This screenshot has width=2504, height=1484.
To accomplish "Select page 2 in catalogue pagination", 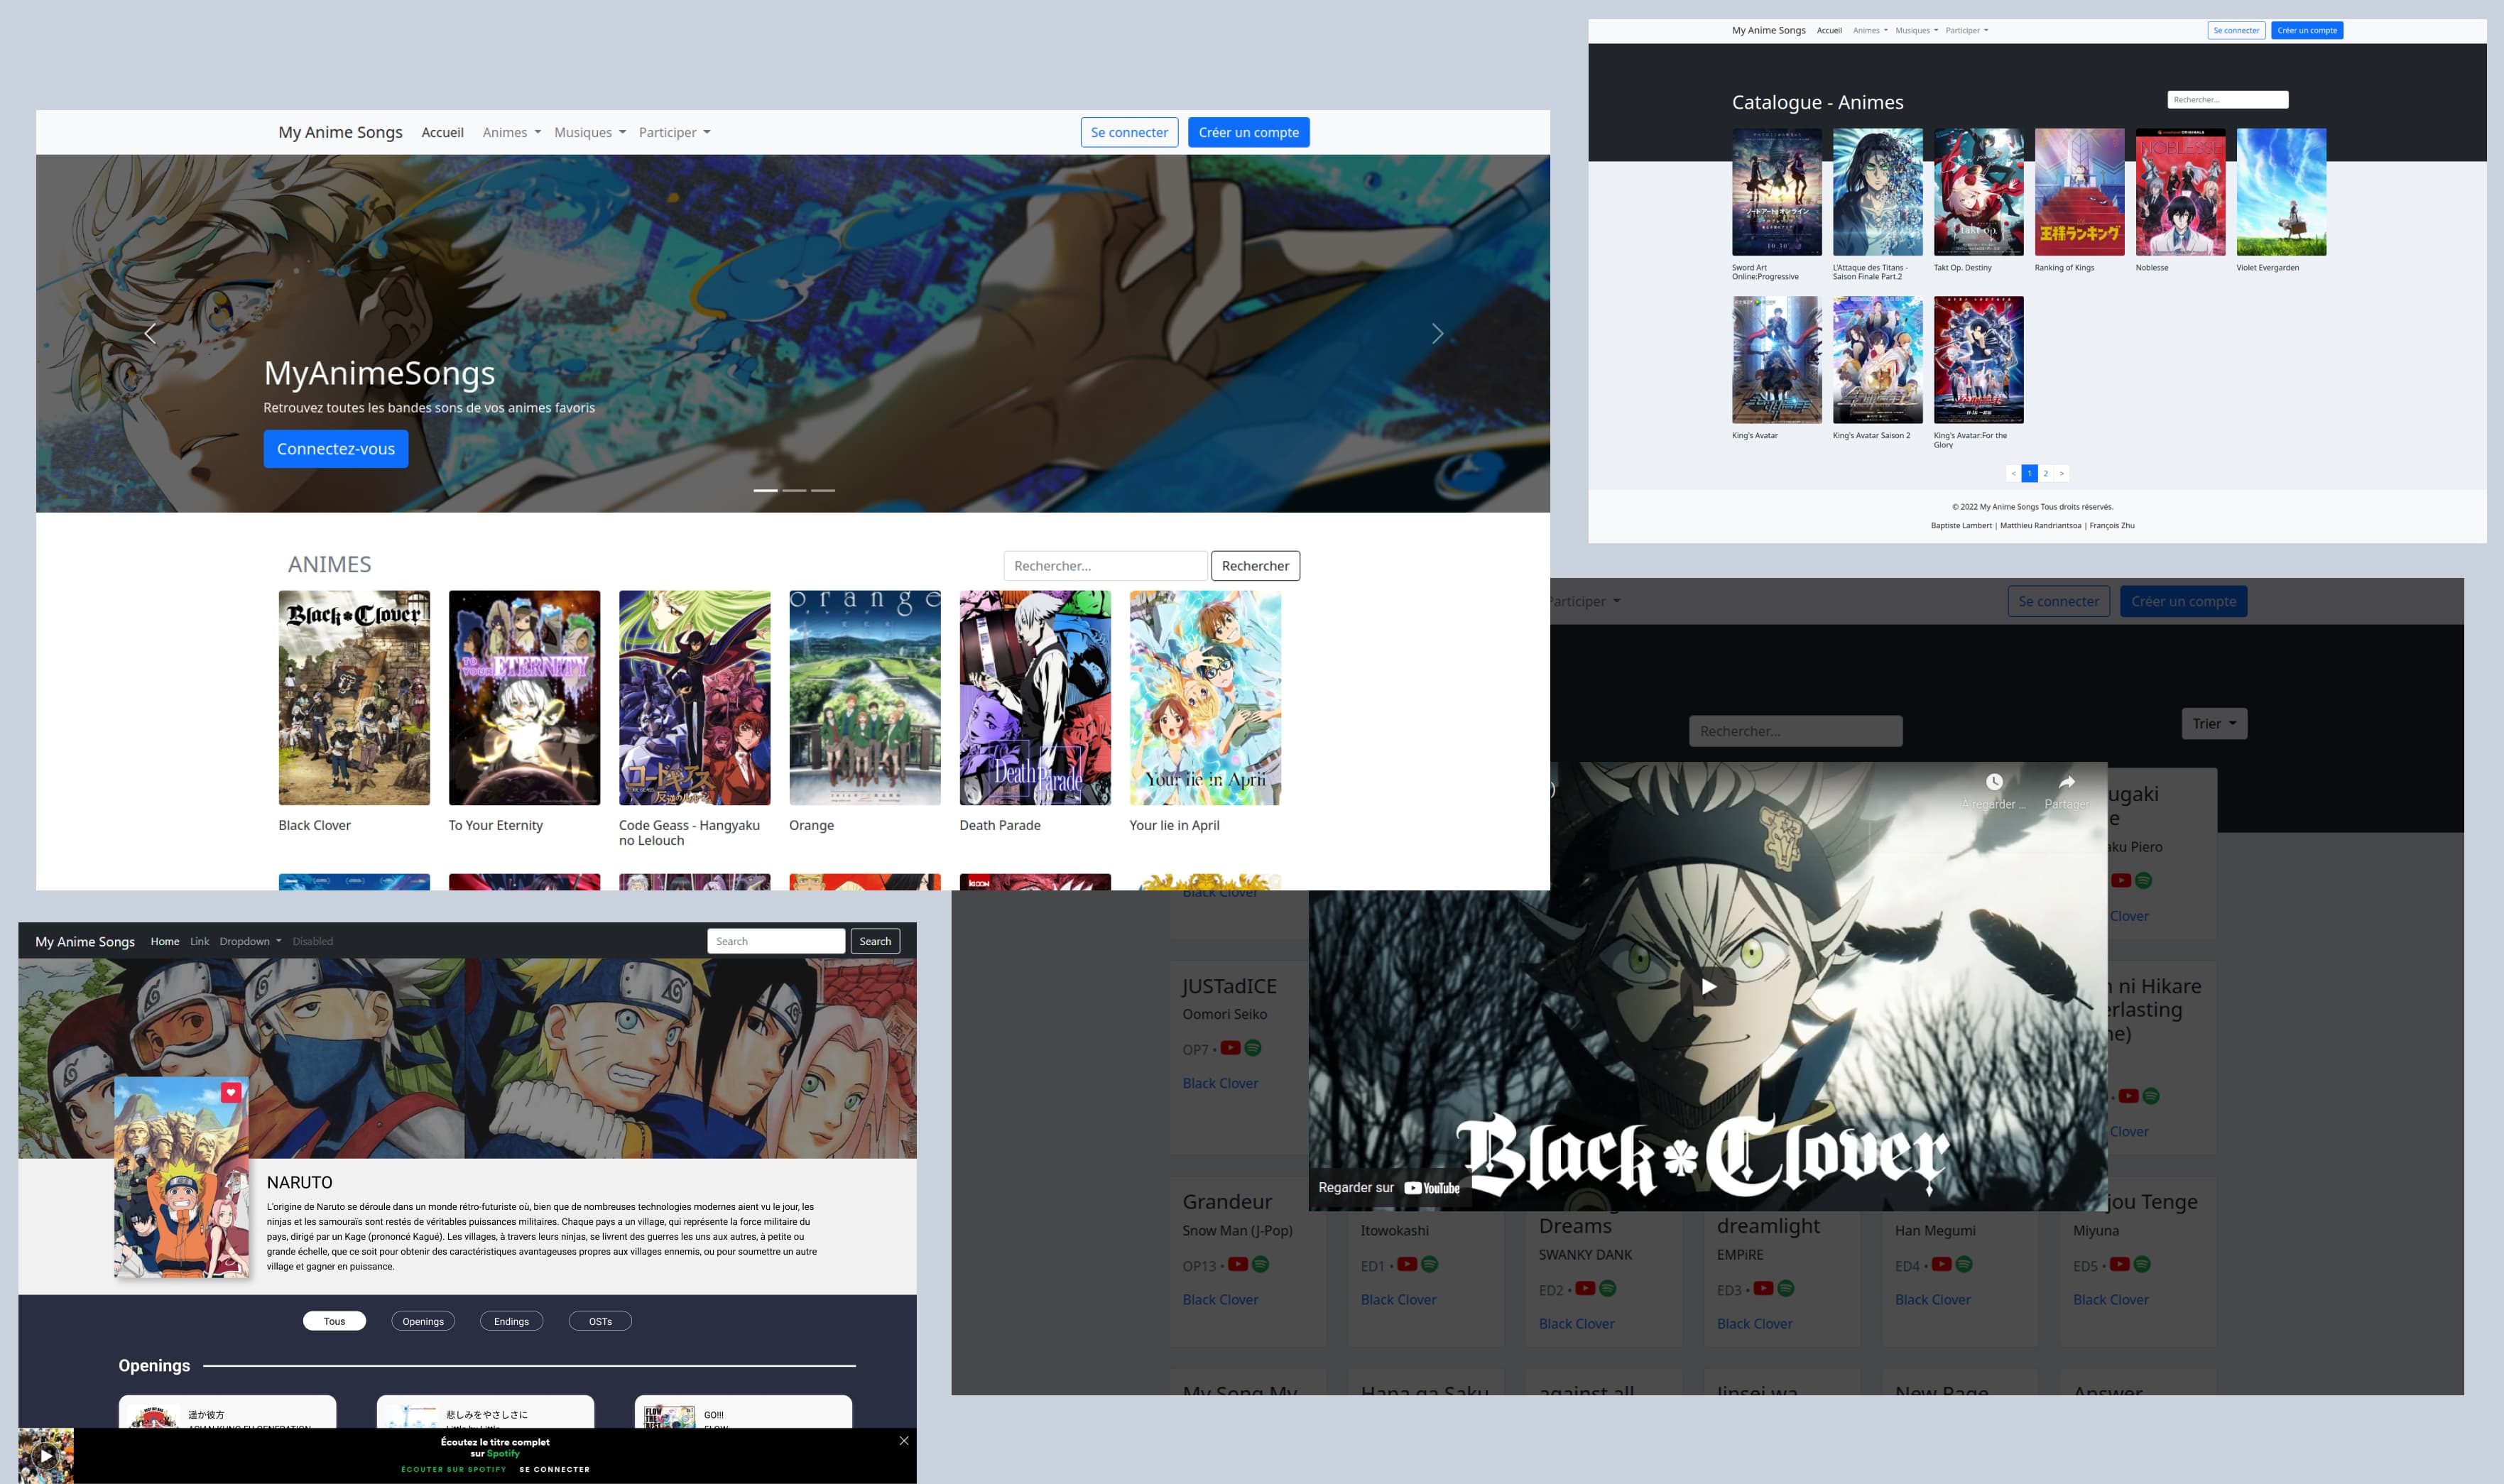I will 2045,474.
